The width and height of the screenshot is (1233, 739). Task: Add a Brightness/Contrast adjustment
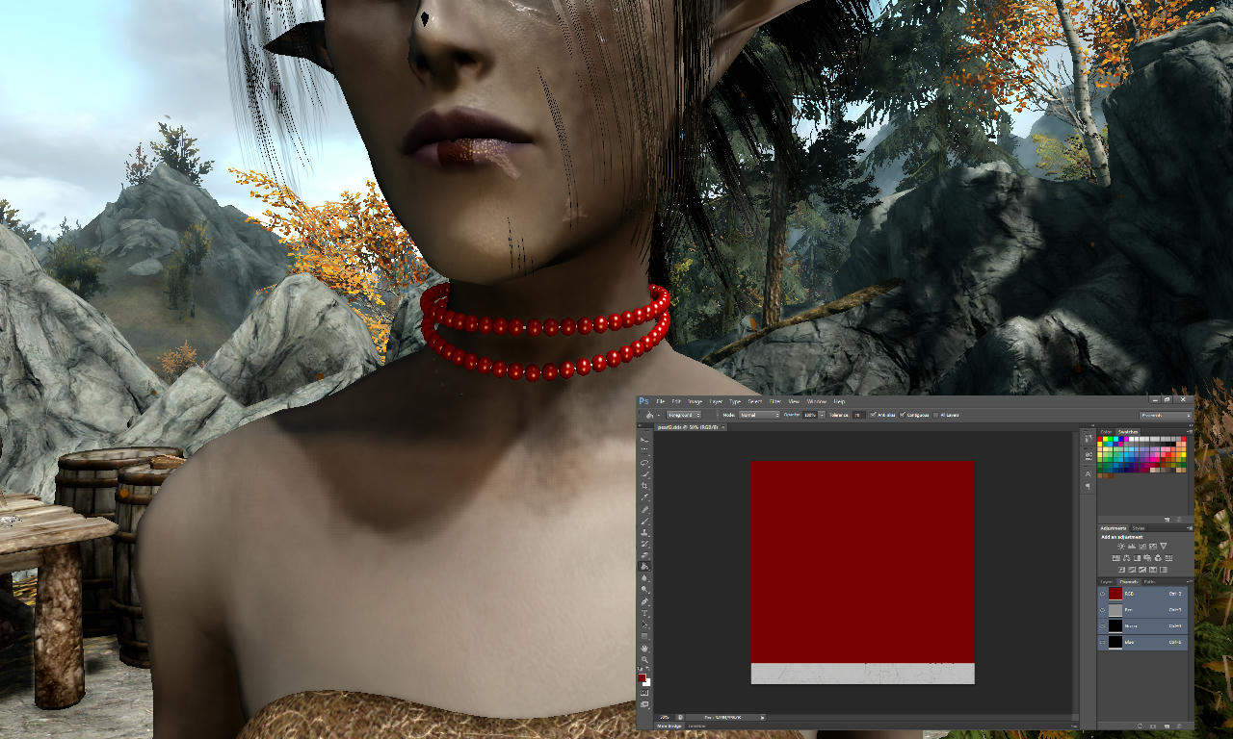(x=1121, y=546)
